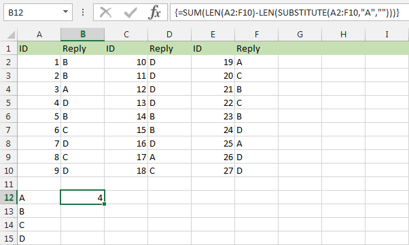
Task: Open the Insert Function fx dialog
Action: coord(154,12)
